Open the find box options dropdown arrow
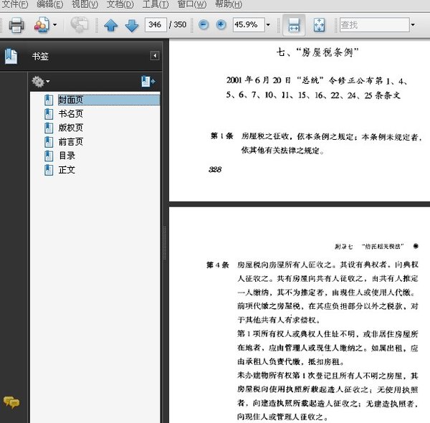Image resolution: width=430 pixels, height=423 pixels. [412, 24]
